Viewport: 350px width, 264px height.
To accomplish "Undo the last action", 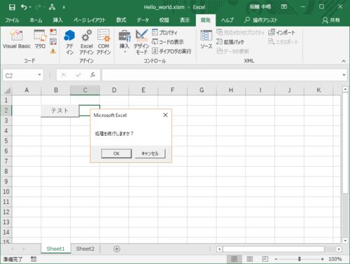I will coord(24,7).
